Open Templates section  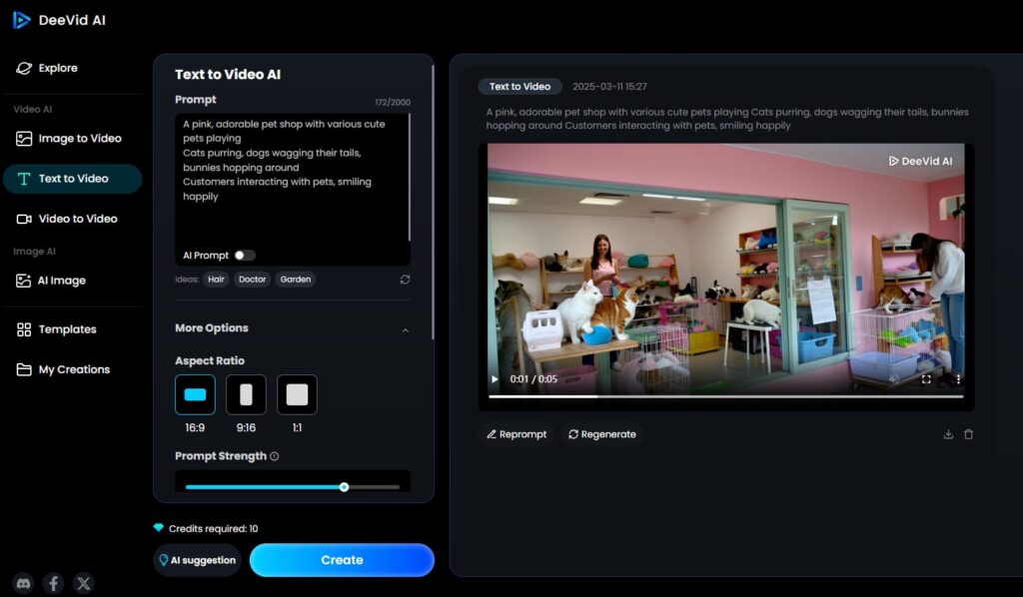point(56,329)
